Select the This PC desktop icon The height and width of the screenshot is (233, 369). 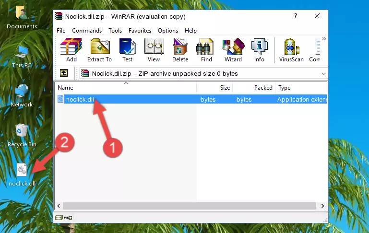[x=22, y=57]
